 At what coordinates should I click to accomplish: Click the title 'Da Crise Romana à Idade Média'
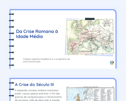tap(37, 34)
